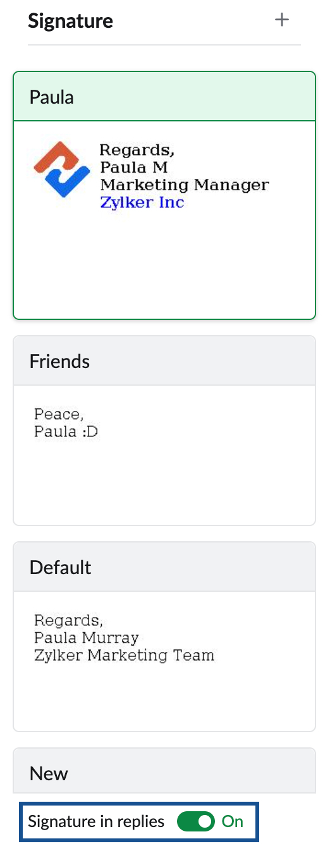Click the Regards, Paula M text
The height and width of the screenshot is (846, 330).
click(137, 159)
